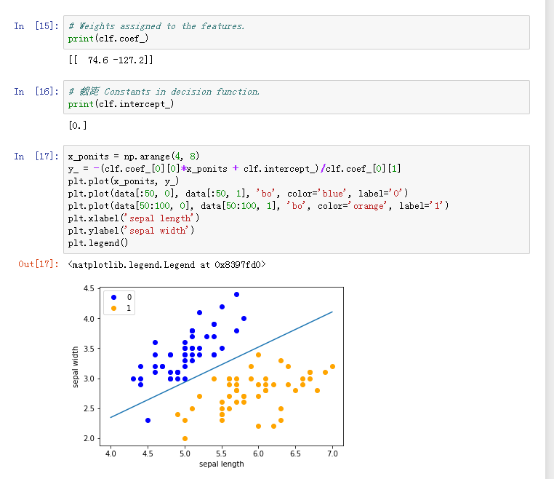
Task: Click the 'Weights assigned to the features' comment
Action: [157, 26]
